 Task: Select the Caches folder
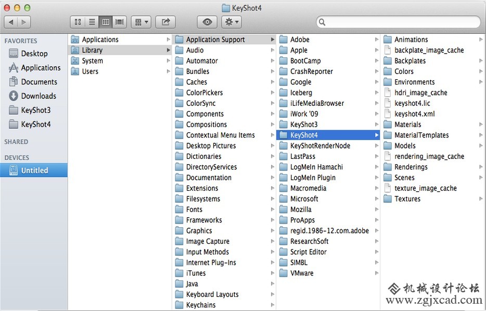click(224, 82)
